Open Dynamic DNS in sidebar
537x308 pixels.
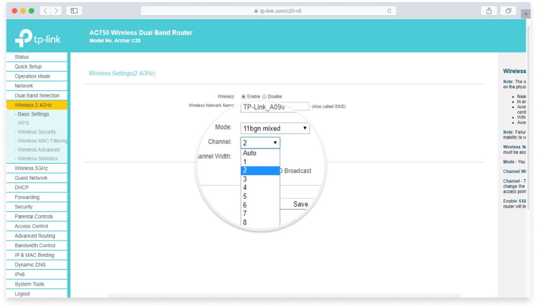click(37, 265)
